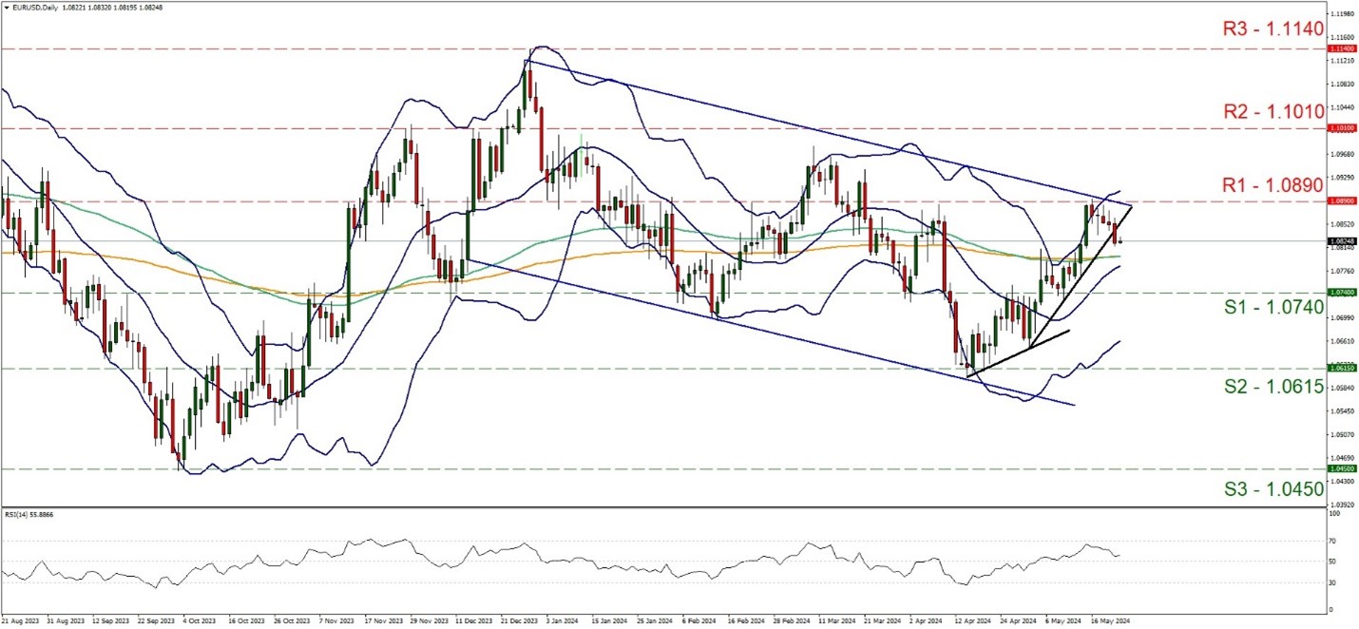Click the 70 level on RSI scale

point(1336,541)
